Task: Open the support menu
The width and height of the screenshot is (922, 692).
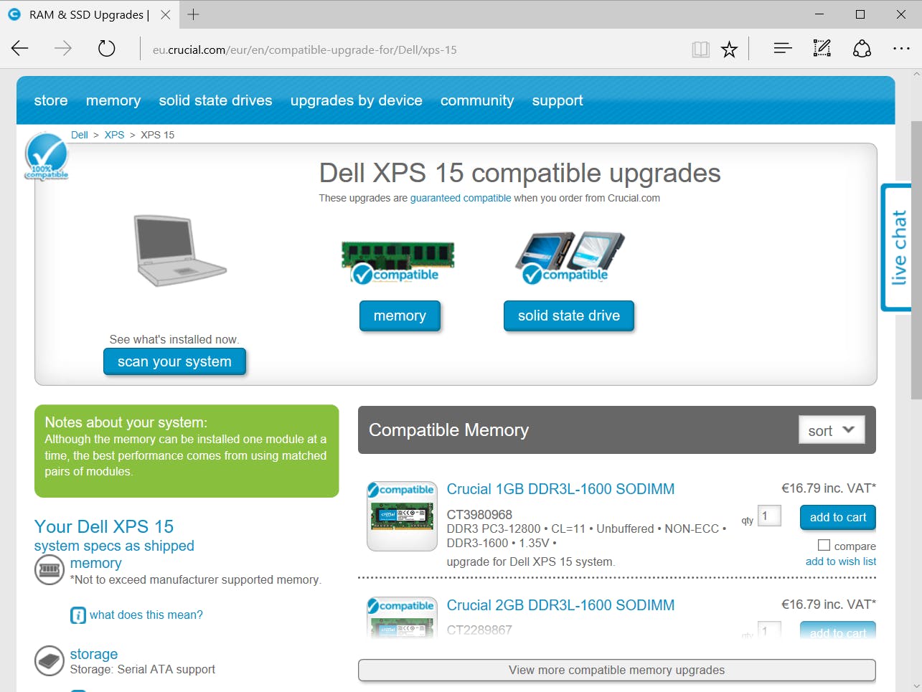Action: click(x=558, y=100)
